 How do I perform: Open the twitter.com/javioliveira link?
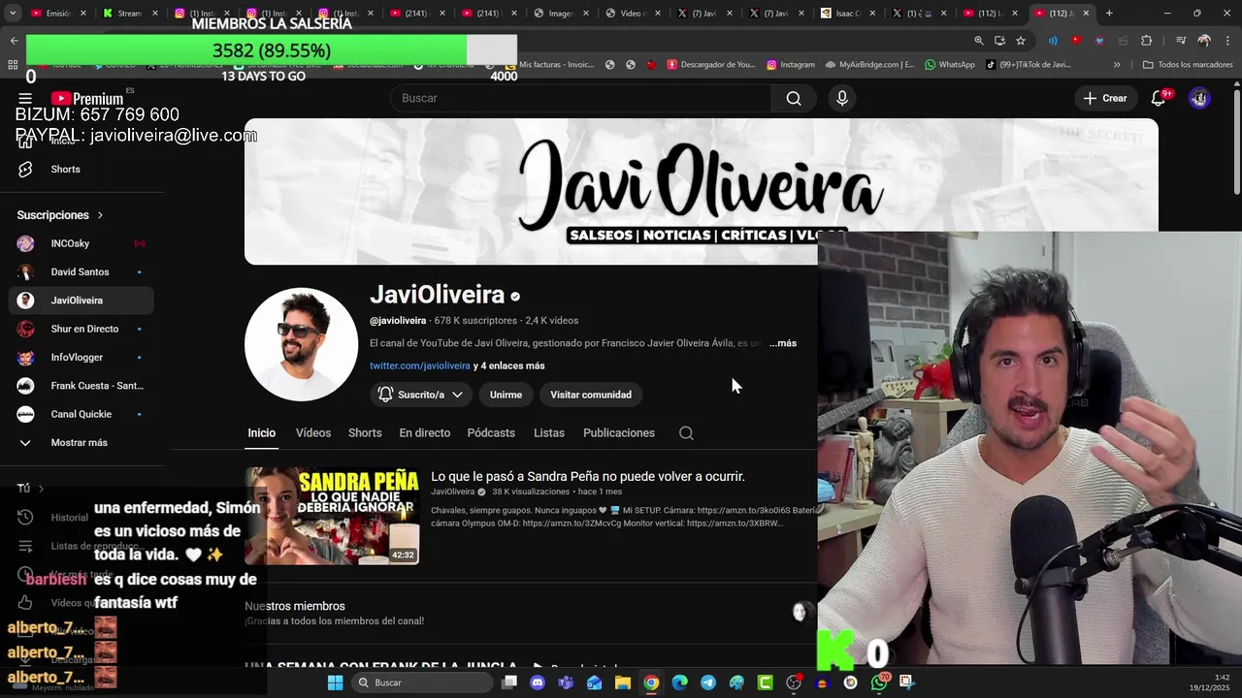pos(419,365)
